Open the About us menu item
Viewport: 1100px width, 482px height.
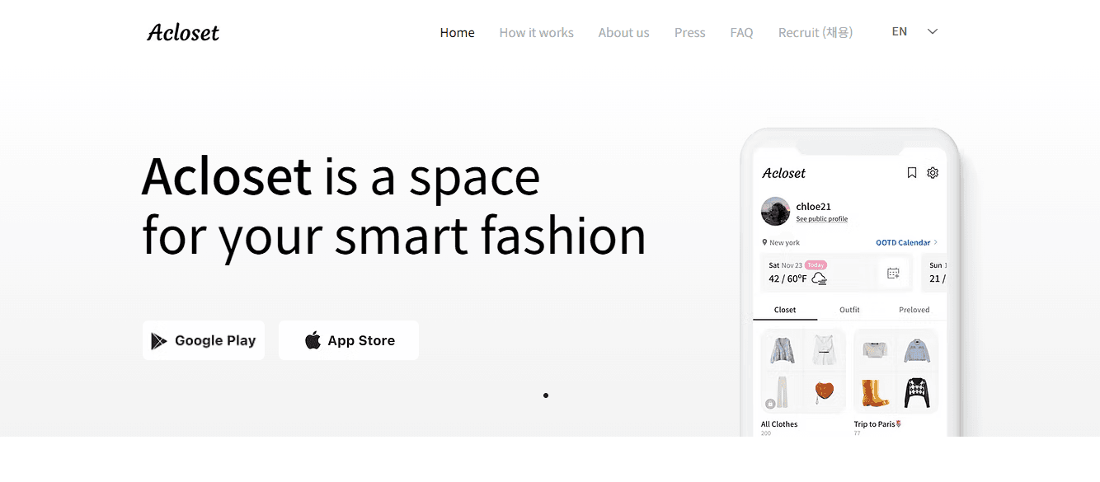[x=623, y=33]
